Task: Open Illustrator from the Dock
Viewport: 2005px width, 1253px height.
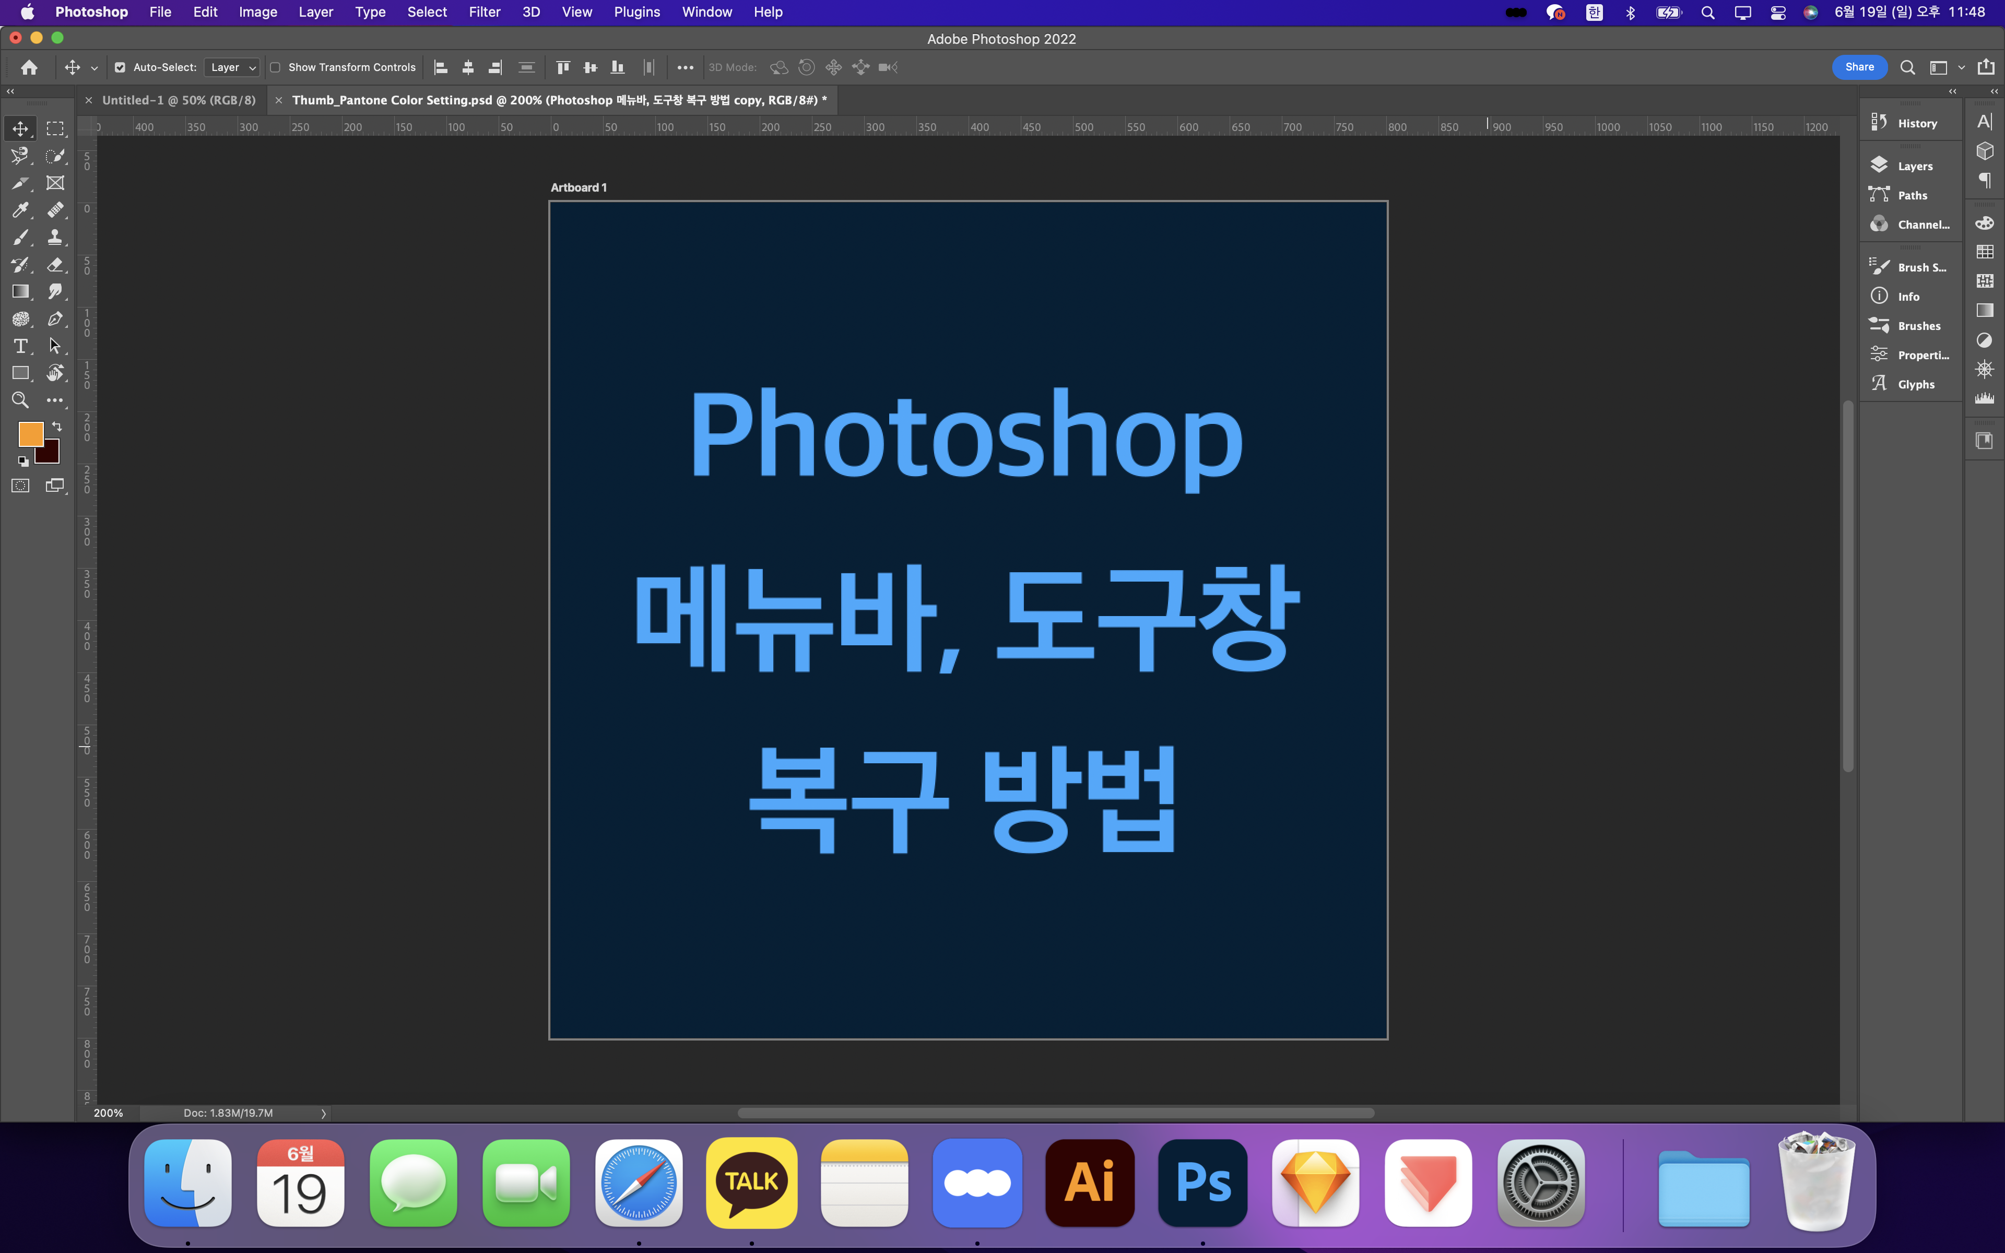Action: click(1090, 1183)
